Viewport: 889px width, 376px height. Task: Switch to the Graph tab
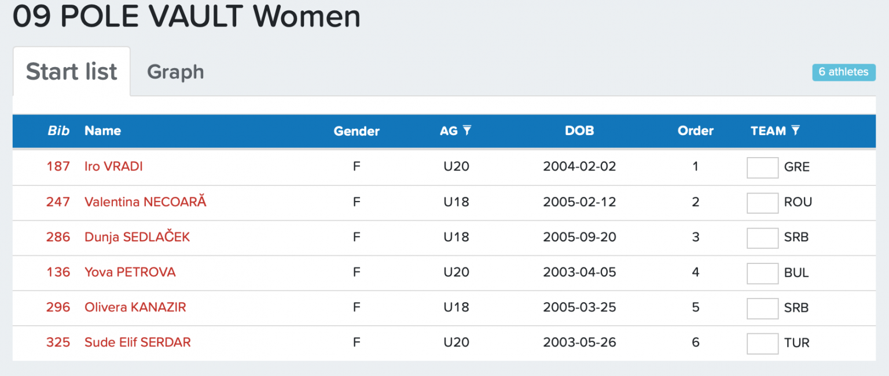pos(175,72)
